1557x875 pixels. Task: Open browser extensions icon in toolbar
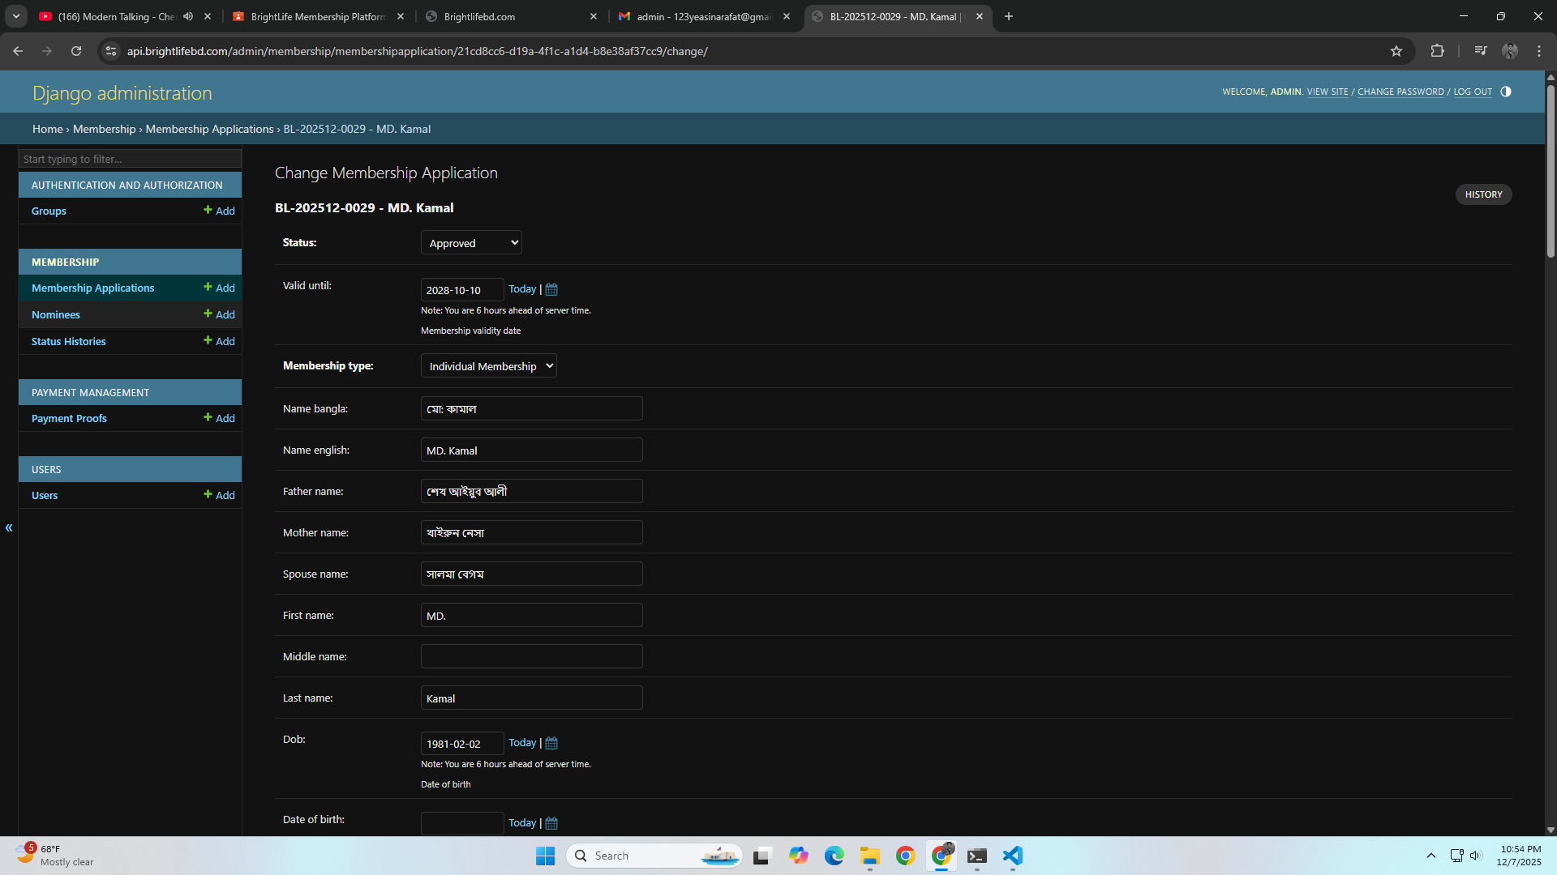click(x=1437, y=50)
